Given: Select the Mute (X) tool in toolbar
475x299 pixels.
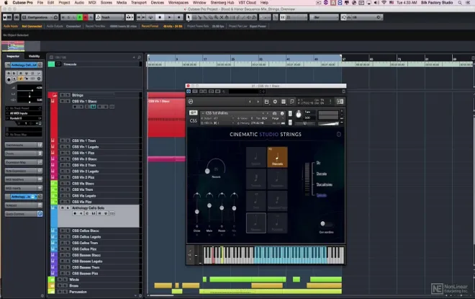Looking at the screenshot, I should (222, 17).
